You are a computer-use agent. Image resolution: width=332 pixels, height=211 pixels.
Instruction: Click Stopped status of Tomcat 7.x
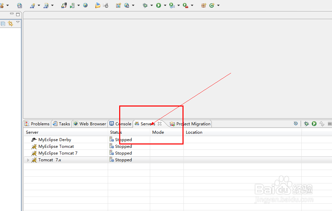click(124, 160)
